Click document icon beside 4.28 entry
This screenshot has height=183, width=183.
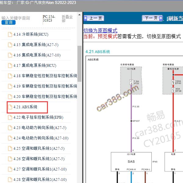click(10, 180)
